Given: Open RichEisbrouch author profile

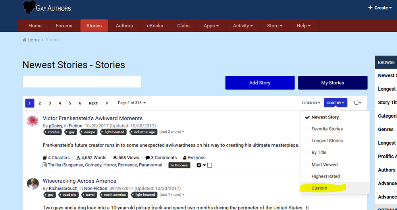Looking at the screenshot, I should [x=63, y=188].
